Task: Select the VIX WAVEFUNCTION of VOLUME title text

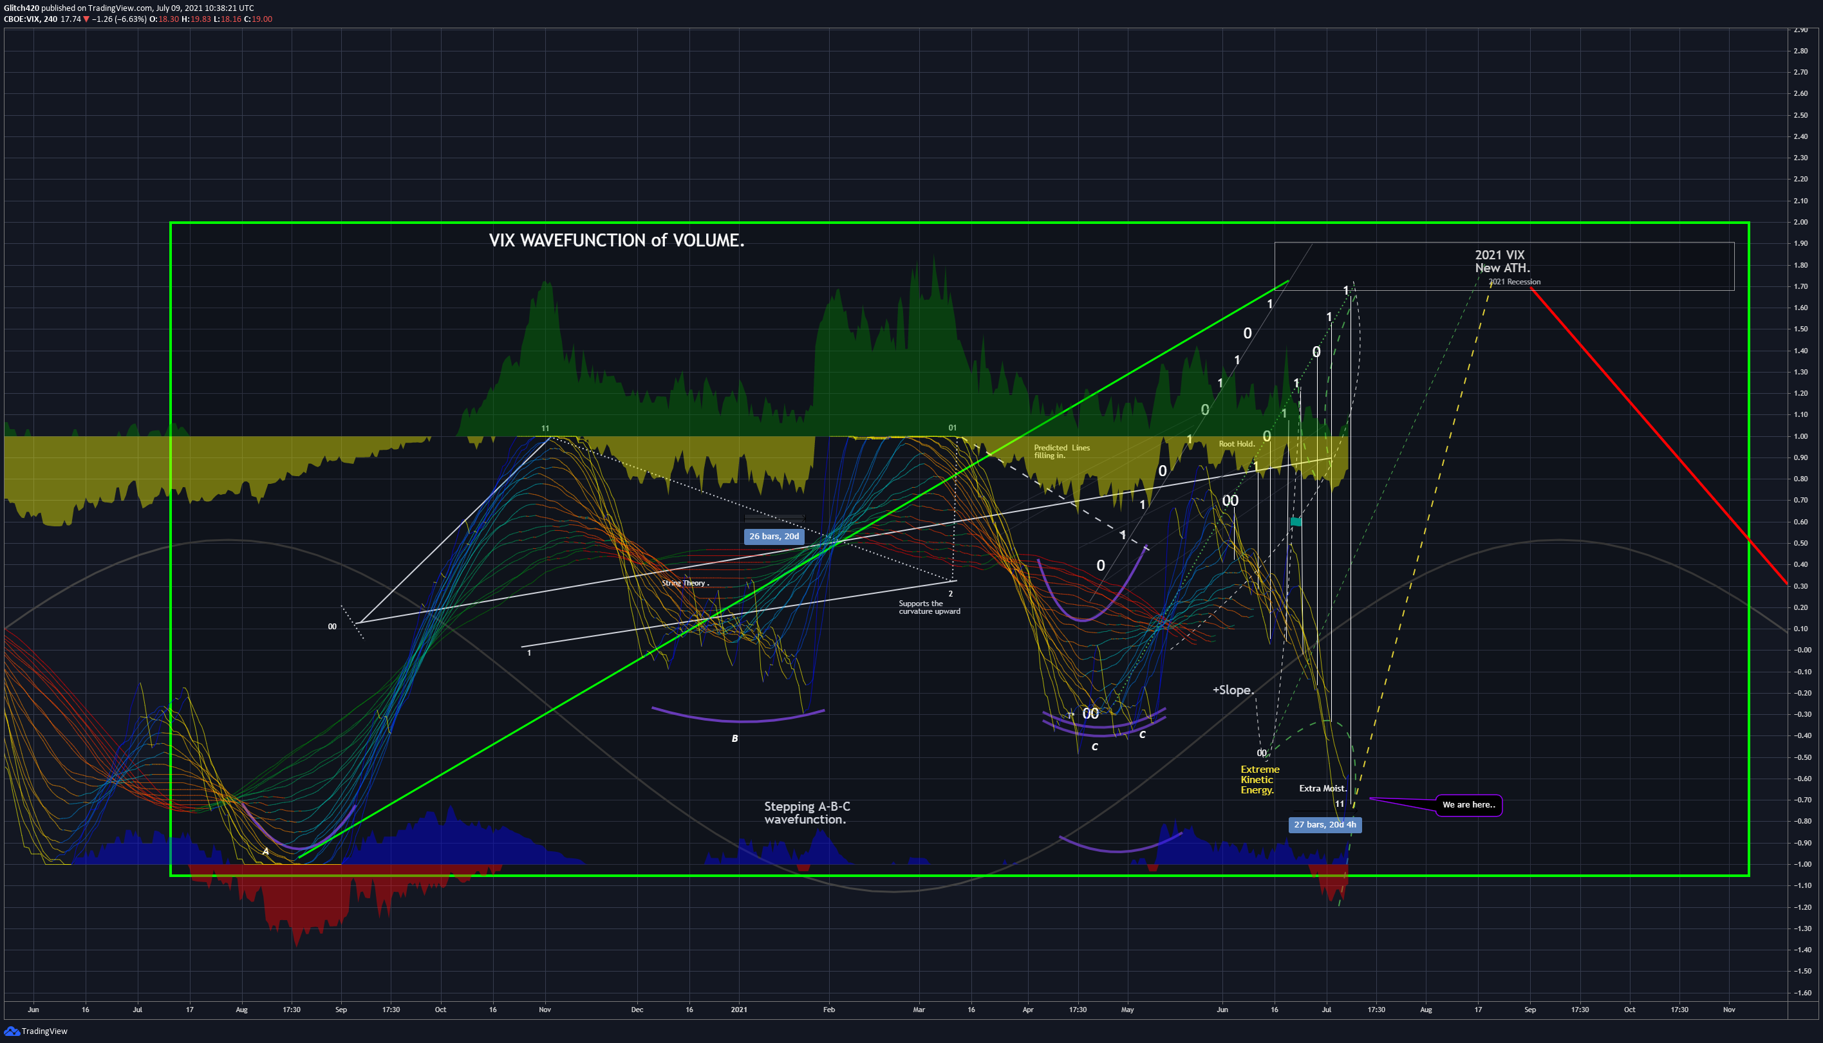Action: pos(616,240)
